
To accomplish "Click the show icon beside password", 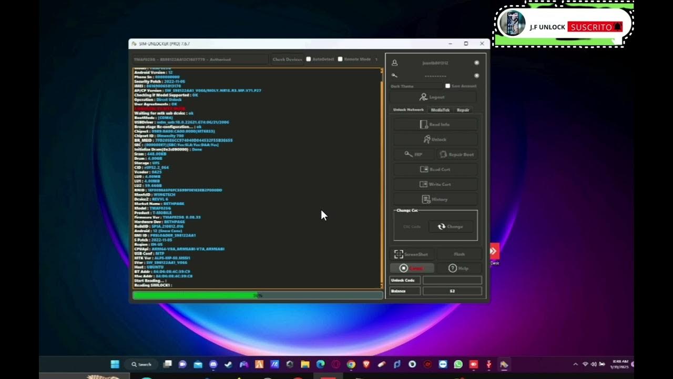I will tap(477, 76).
